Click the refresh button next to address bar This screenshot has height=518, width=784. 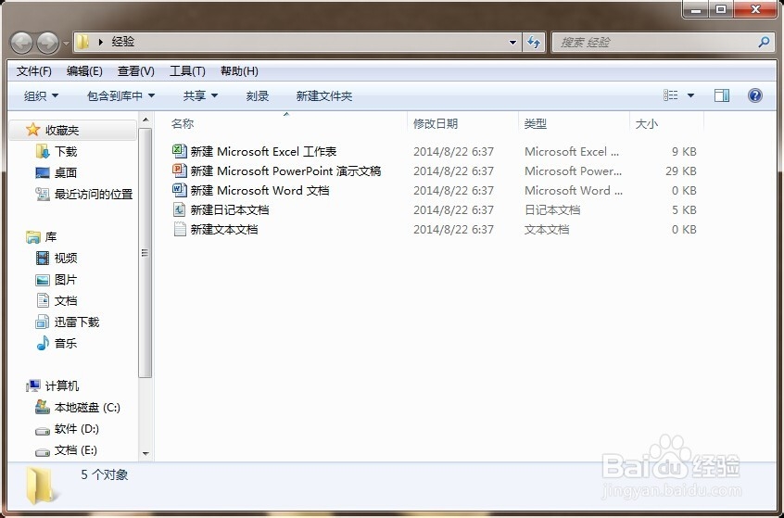point(534,43)
